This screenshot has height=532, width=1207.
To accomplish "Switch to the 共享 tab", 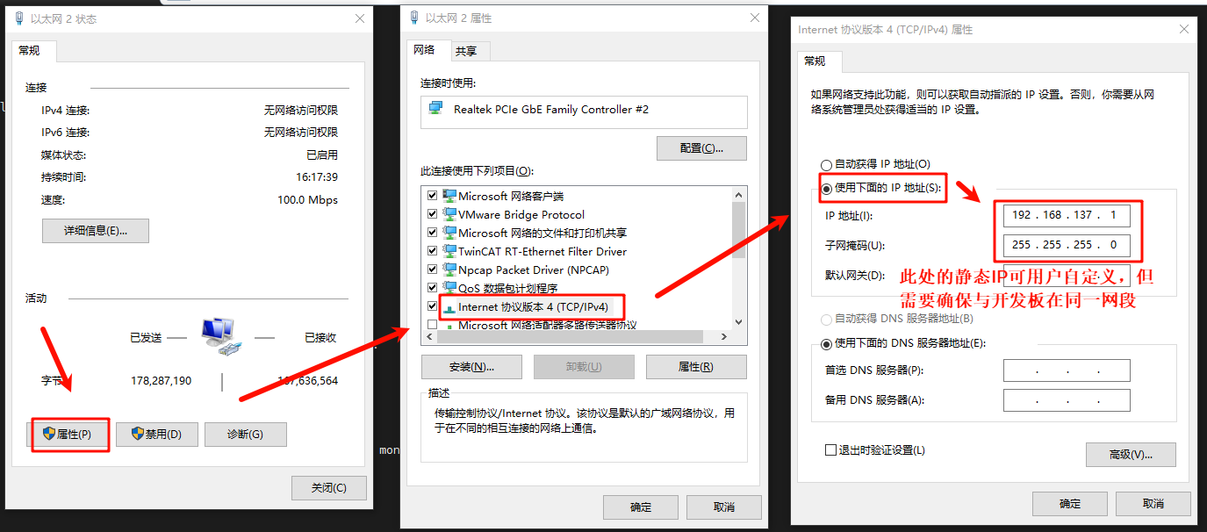I will coord(466,51).
